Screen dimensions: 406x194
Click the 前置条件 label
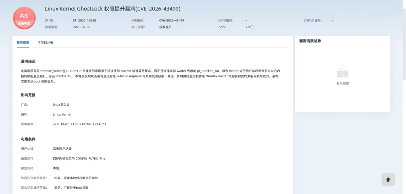pyautogui.click(x=28, y=158)
